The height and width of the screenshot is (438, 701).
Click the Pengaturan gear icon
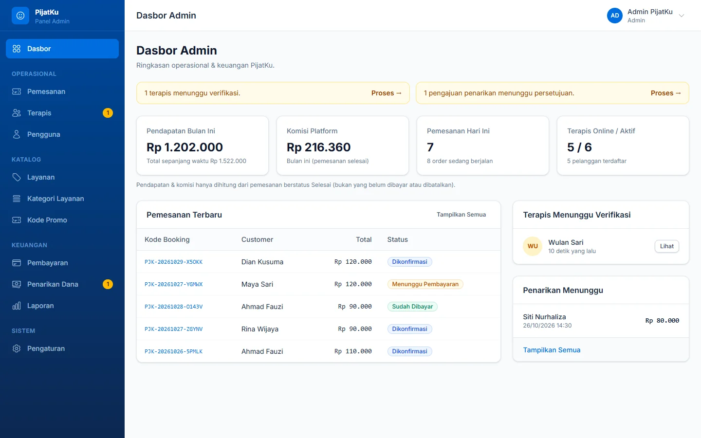17,348
